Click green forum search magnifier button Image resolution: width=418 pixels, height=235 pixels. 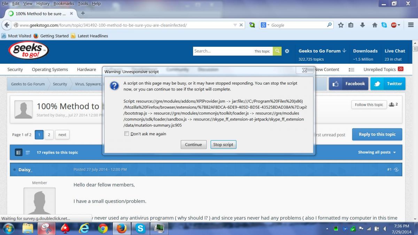(277, 51)
